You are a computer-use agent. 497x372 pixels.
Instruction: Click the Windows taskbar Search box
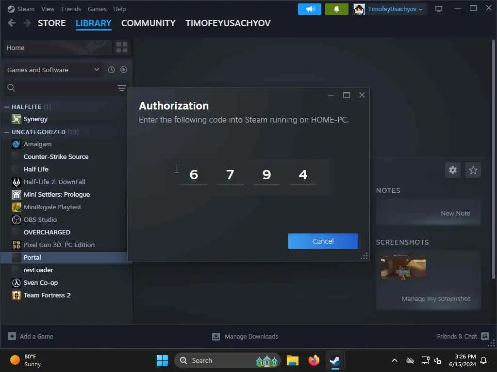[227, 360]
